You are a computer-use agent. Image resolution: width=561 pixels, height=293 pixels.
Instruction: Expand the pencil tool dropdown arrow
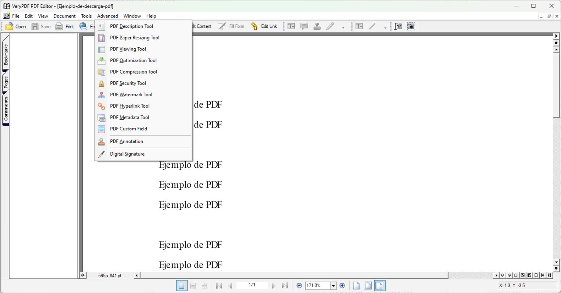tap(343, 27)
